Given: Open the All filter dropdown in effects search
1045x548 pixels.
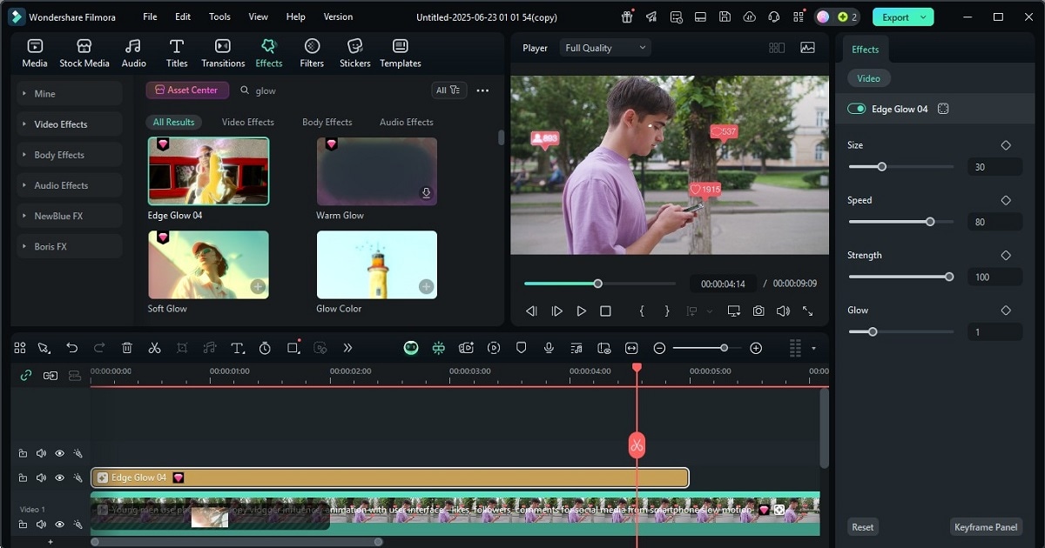Looking at the screenshot, I should pyautogui.click(x=449, y=90).
